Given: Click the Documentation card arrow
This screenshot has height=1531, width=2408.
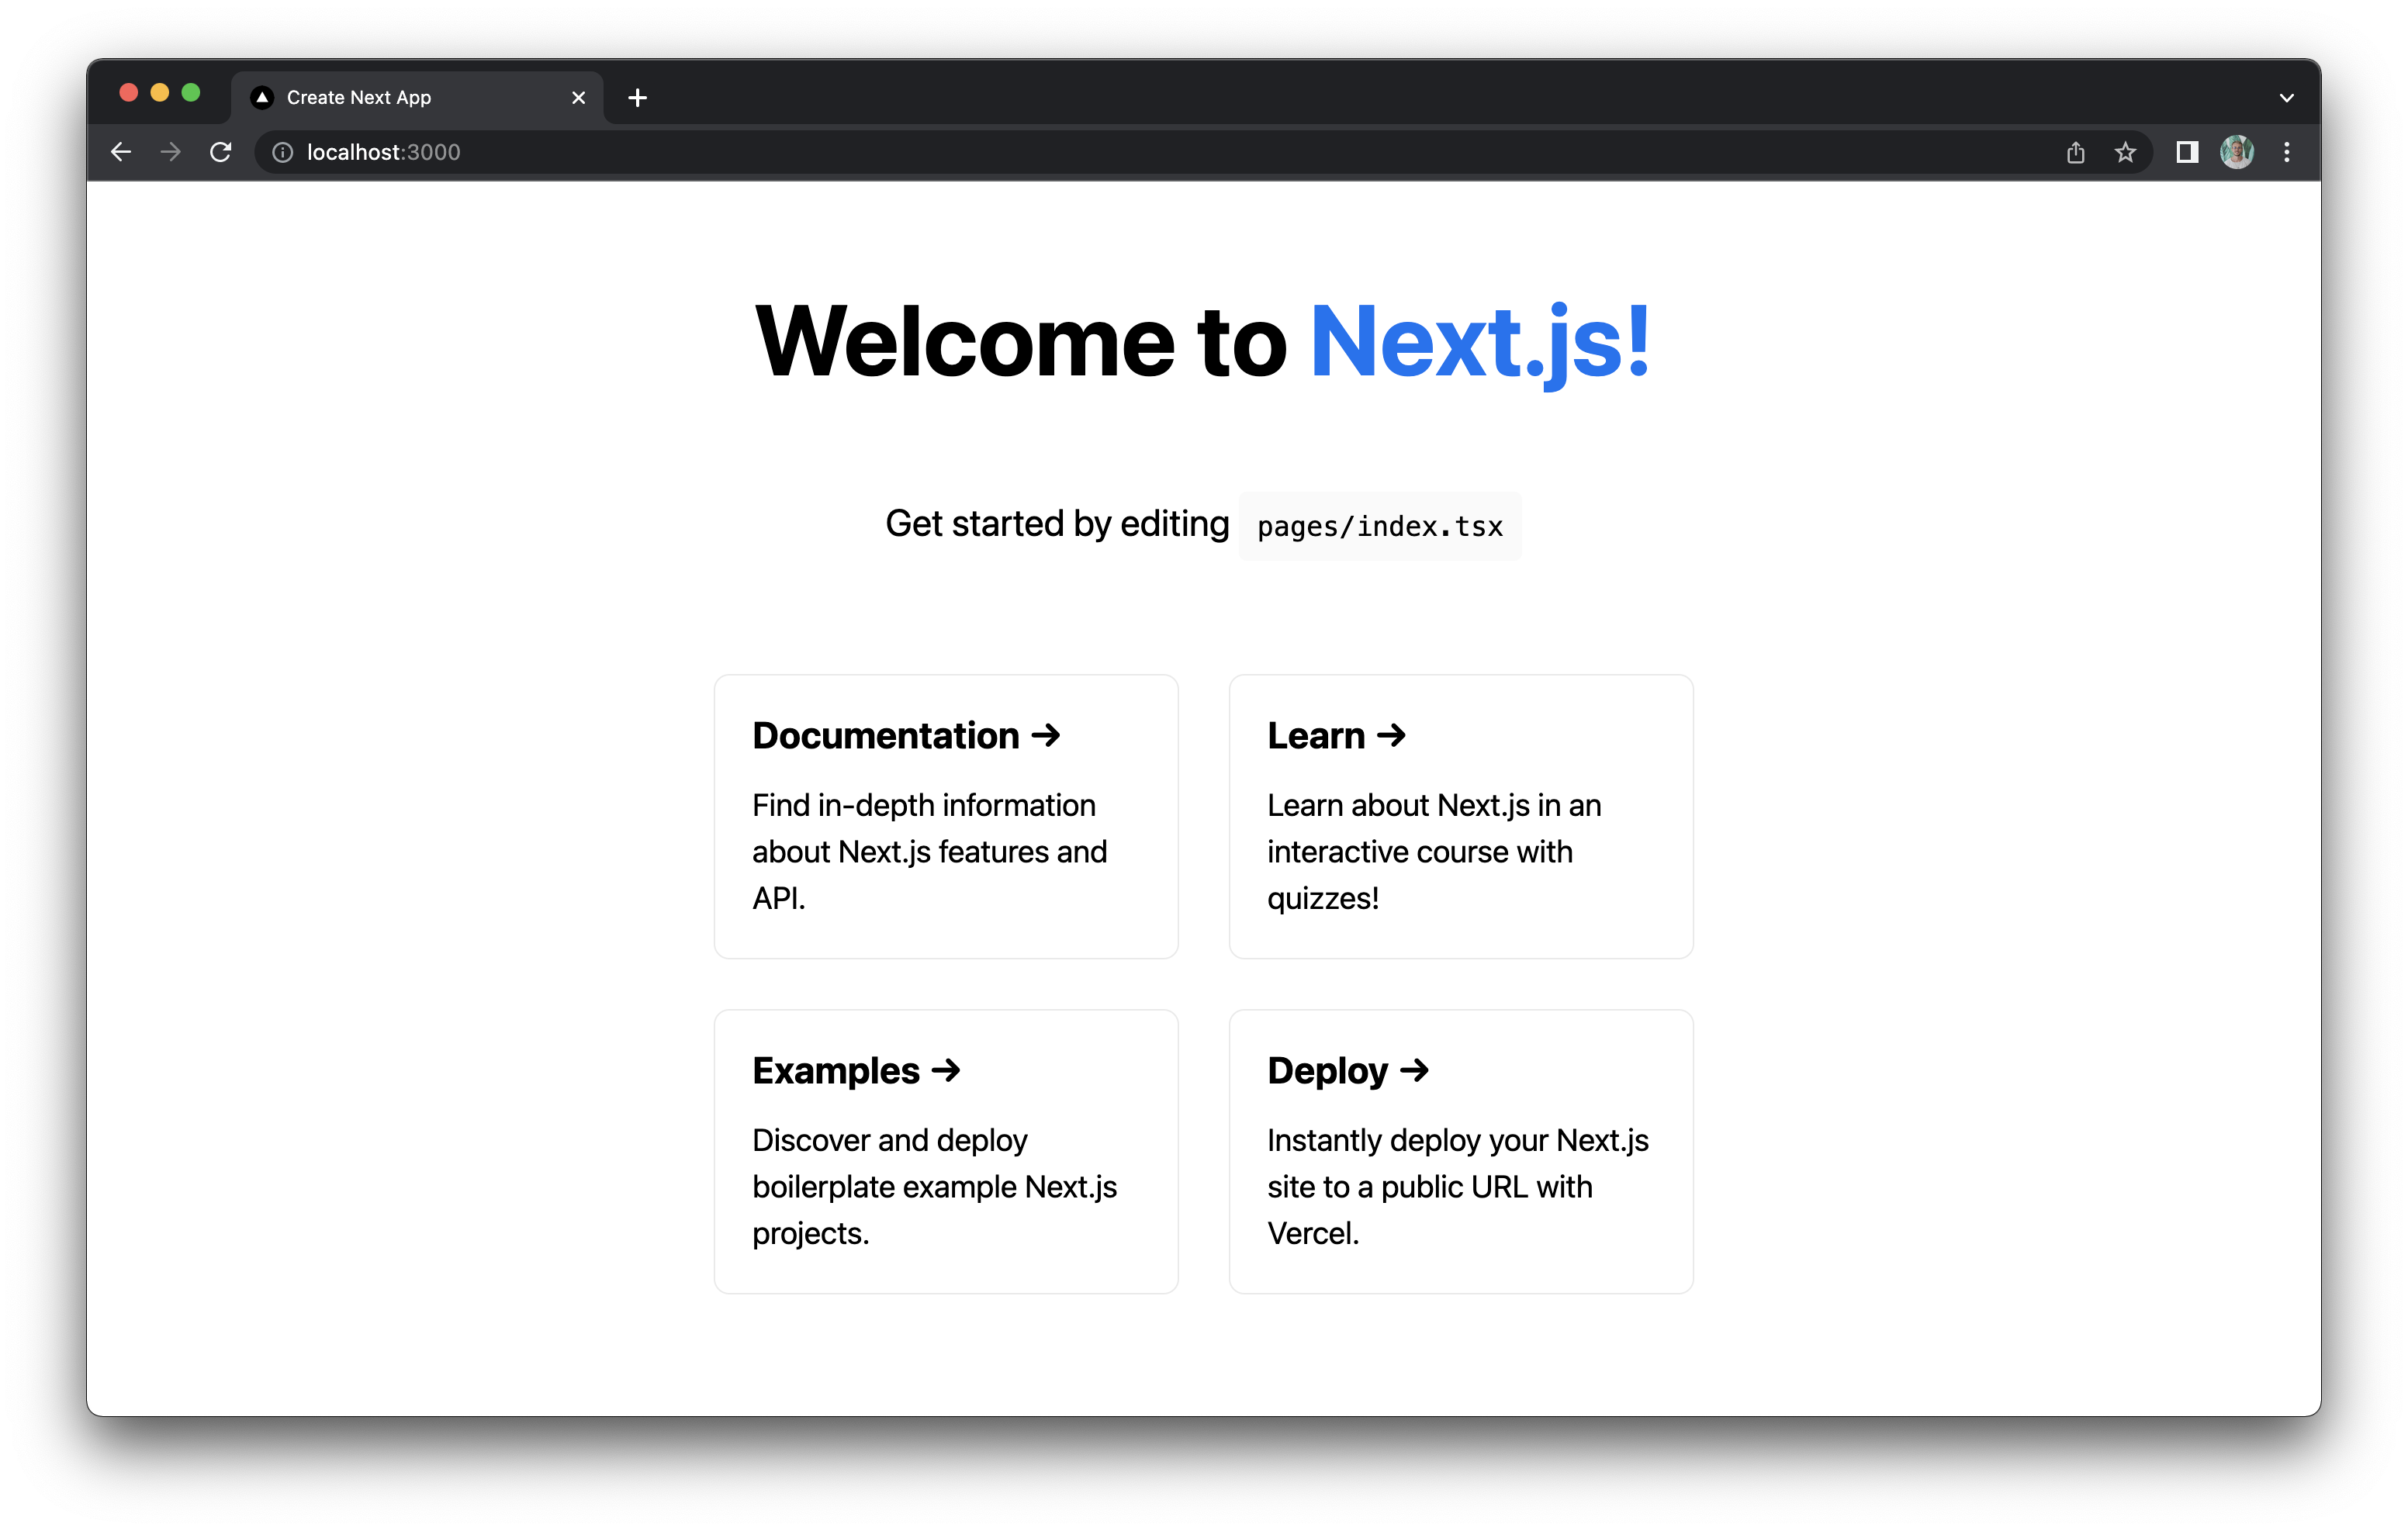Looking at the screenshot, I should pyautogui.click(x=1046, y=735).
